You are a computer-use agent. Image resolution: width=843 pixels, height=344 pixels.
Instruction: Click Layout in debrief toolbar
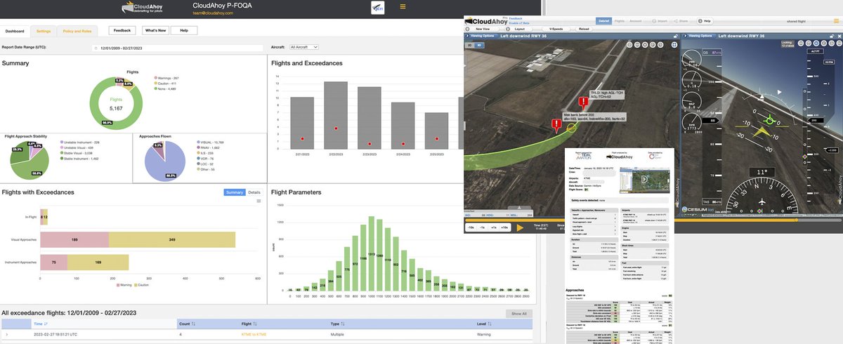click(x=519, y=29)
